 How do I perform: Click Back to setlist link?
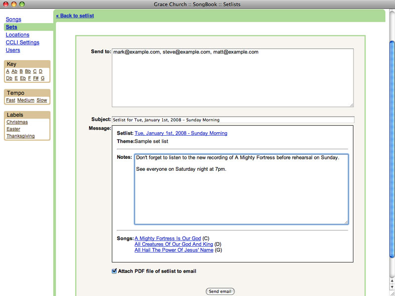75,16
